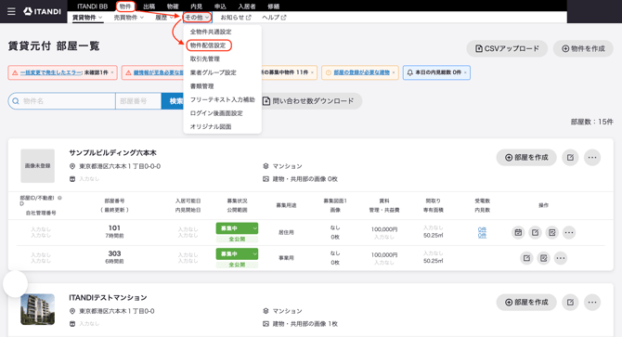Switch to the 出稿 tab
This screenshot has height=337, width=622.
(149, 6)
